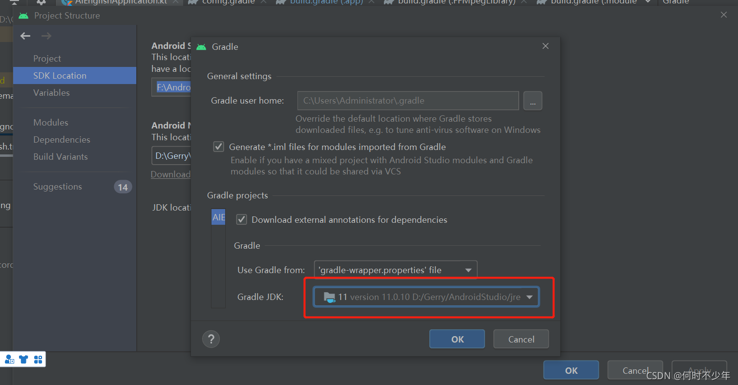Screen dimensions: 738x385
Task: Go back with the left arrow in Project Structure
Action: (x=25, y=36)
